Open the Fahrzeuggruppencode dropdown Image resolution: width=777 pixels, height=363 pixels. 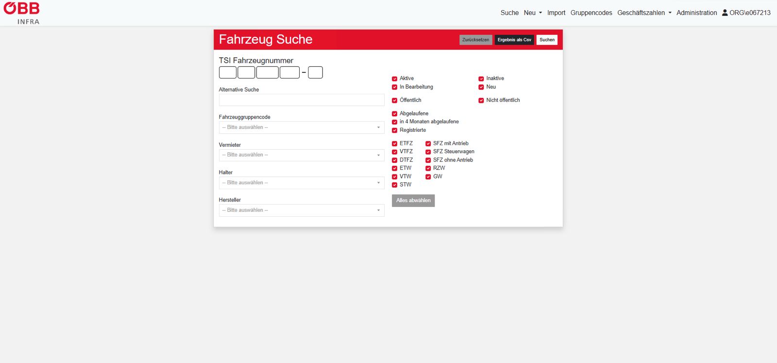302,127
